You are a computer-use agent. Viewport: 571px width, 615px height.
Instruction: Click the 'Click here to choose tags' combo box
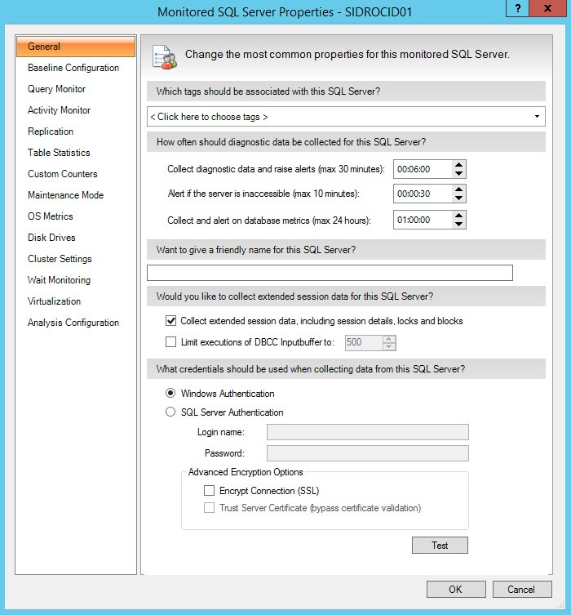pos(346,117)
